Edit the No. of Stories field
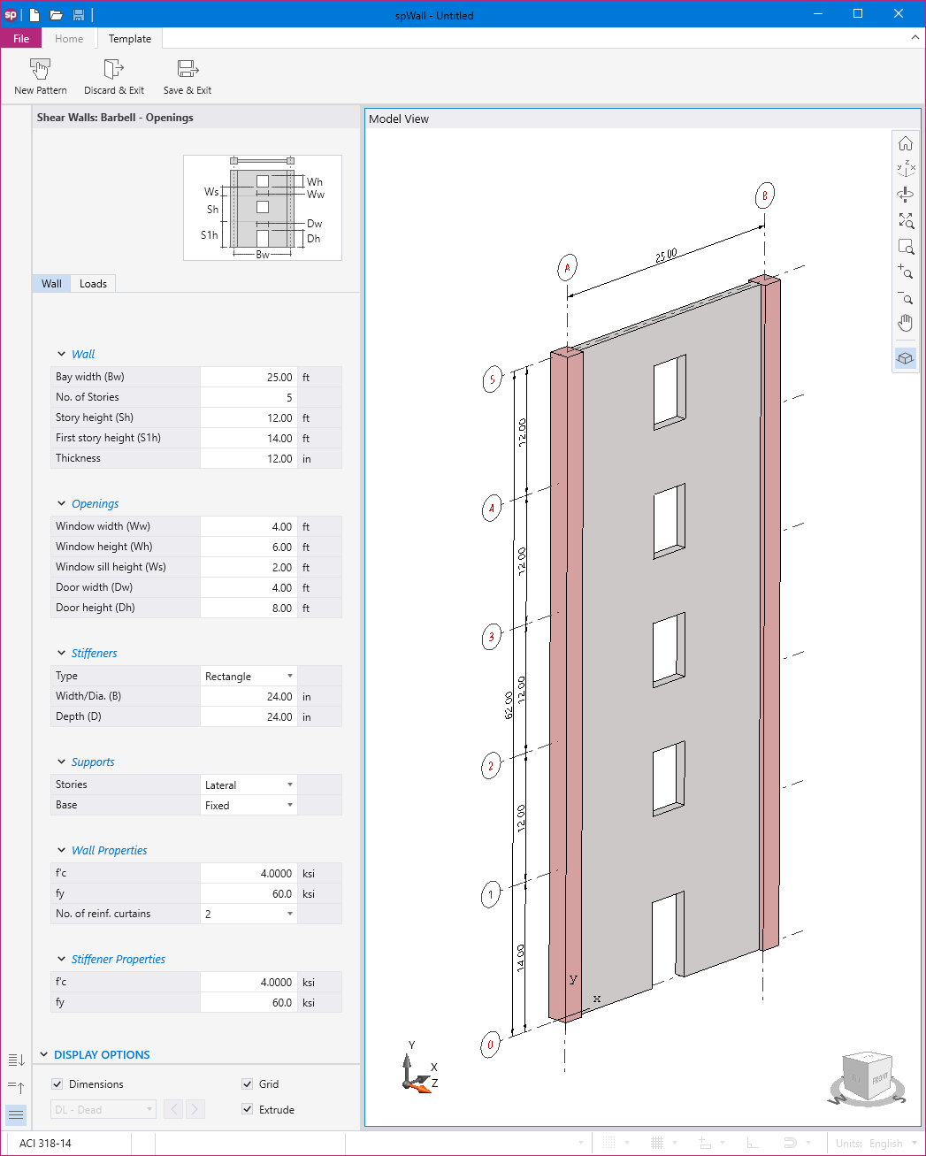This screenshot has height=1156, width=926. pos(249,398)
